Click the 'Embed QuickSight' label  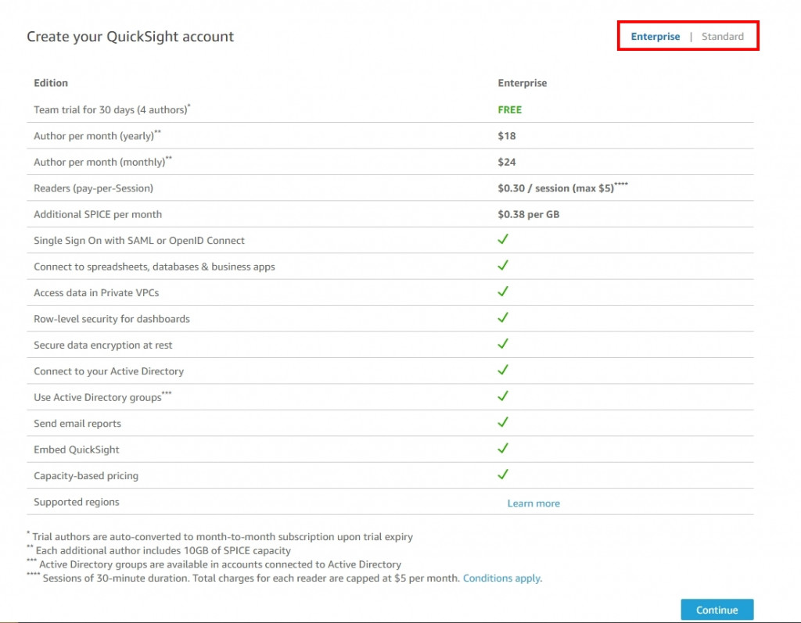76,449
